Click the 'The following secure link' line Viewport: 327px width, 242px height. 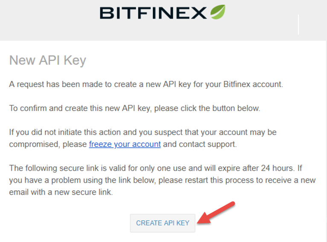click(x=155, y=168)
